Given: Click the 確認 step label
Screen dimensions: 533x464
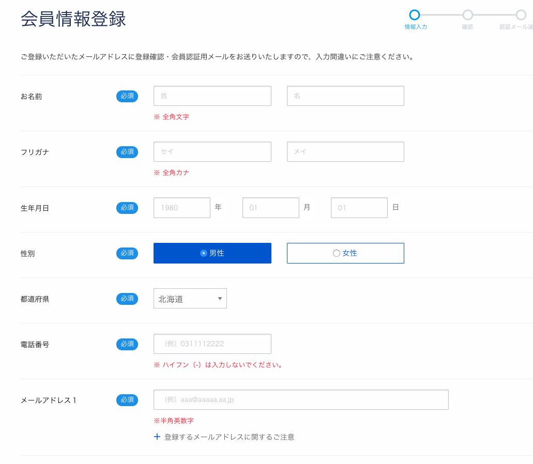Looking at the screenshot, I should pyautogui.click(x=467, y=27).
